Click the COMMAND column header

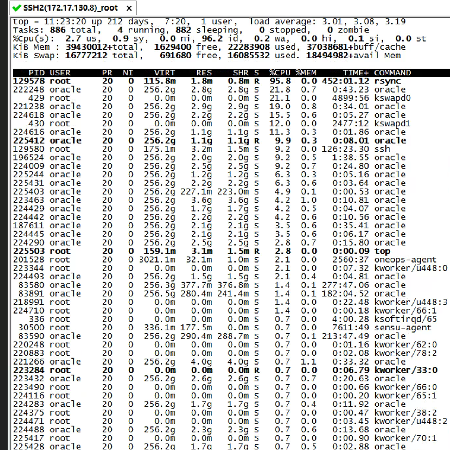tap(392, 73)
